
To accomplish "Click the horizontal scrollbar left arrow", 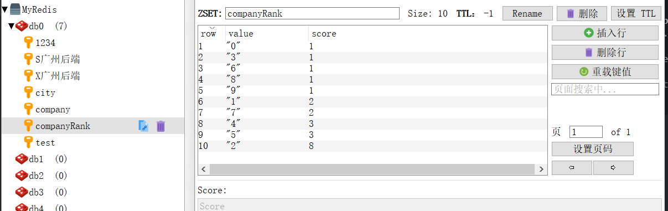I will pyautogui.click(x=204, y=169).
